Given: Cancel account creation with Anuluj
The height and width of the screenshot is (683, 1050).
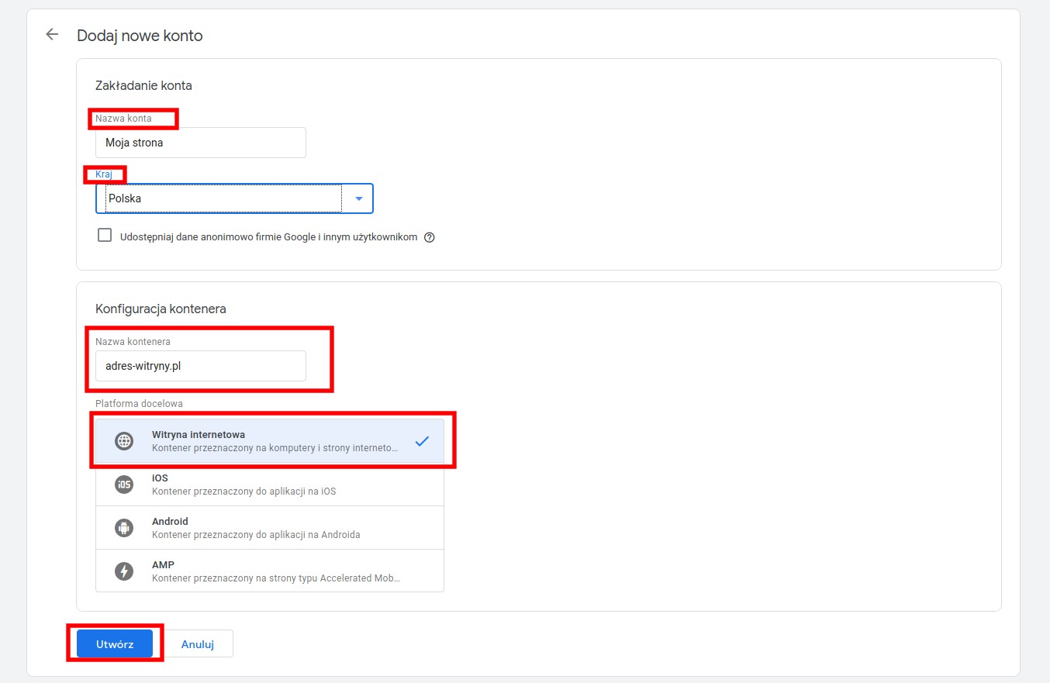Looking at the screenshot, I should (197, 643).
